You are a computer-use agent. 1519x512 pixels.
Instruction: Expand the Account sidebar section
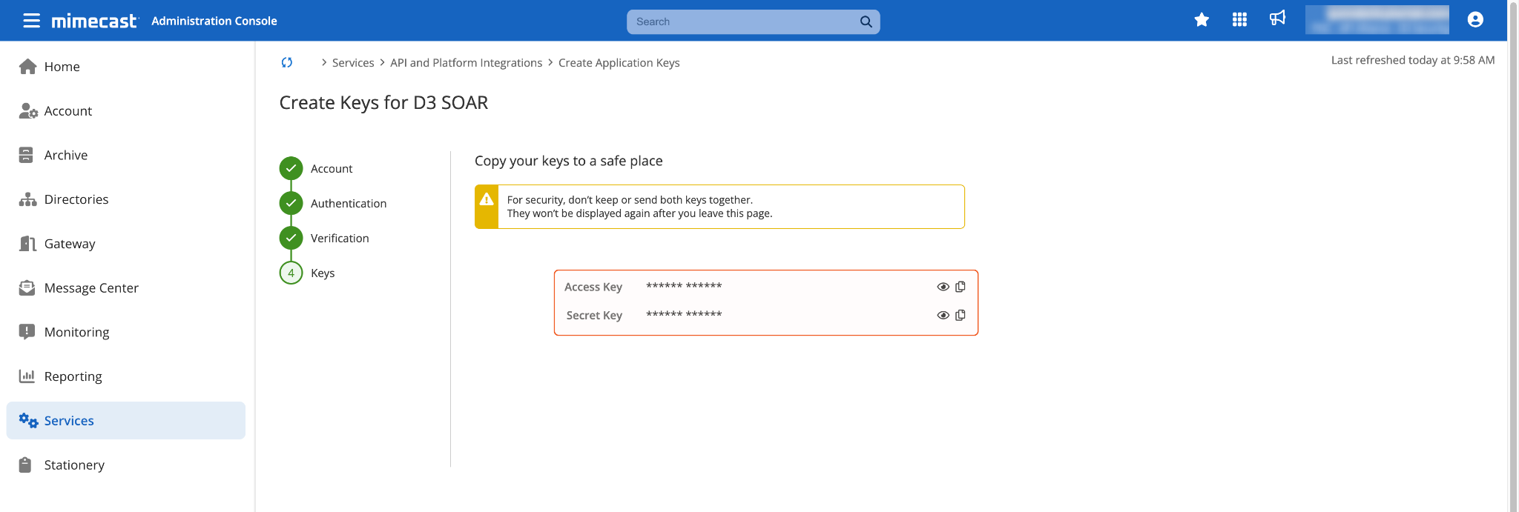[68, 111]
